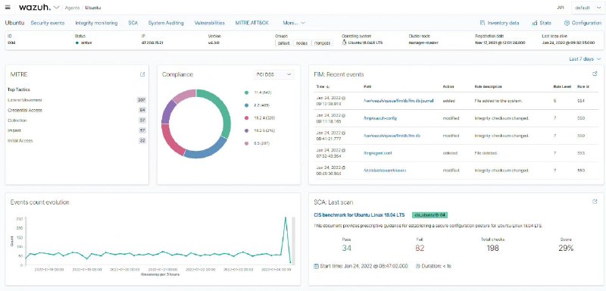Select the Impact tactic row

coord(77,130)
